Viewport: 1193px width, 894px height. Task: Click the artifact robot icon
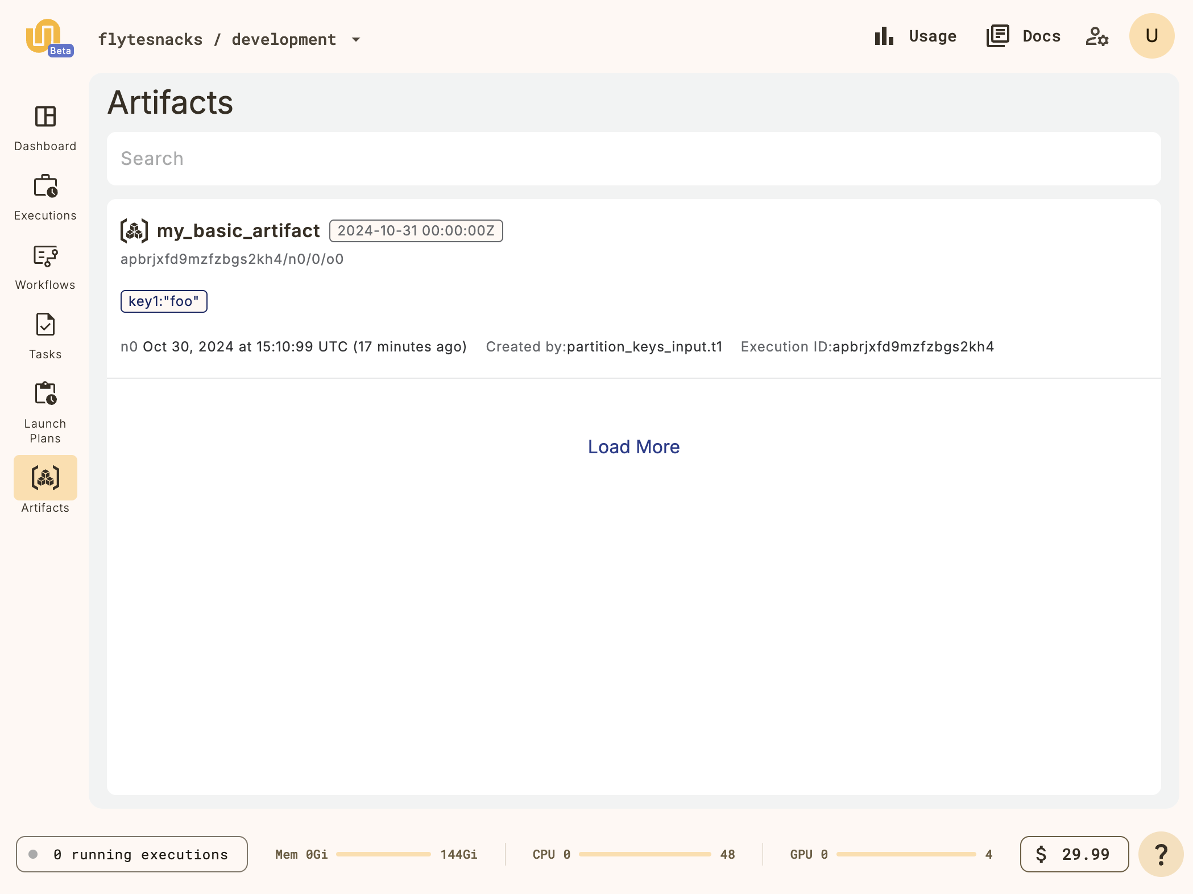click(x=134, y=230)
